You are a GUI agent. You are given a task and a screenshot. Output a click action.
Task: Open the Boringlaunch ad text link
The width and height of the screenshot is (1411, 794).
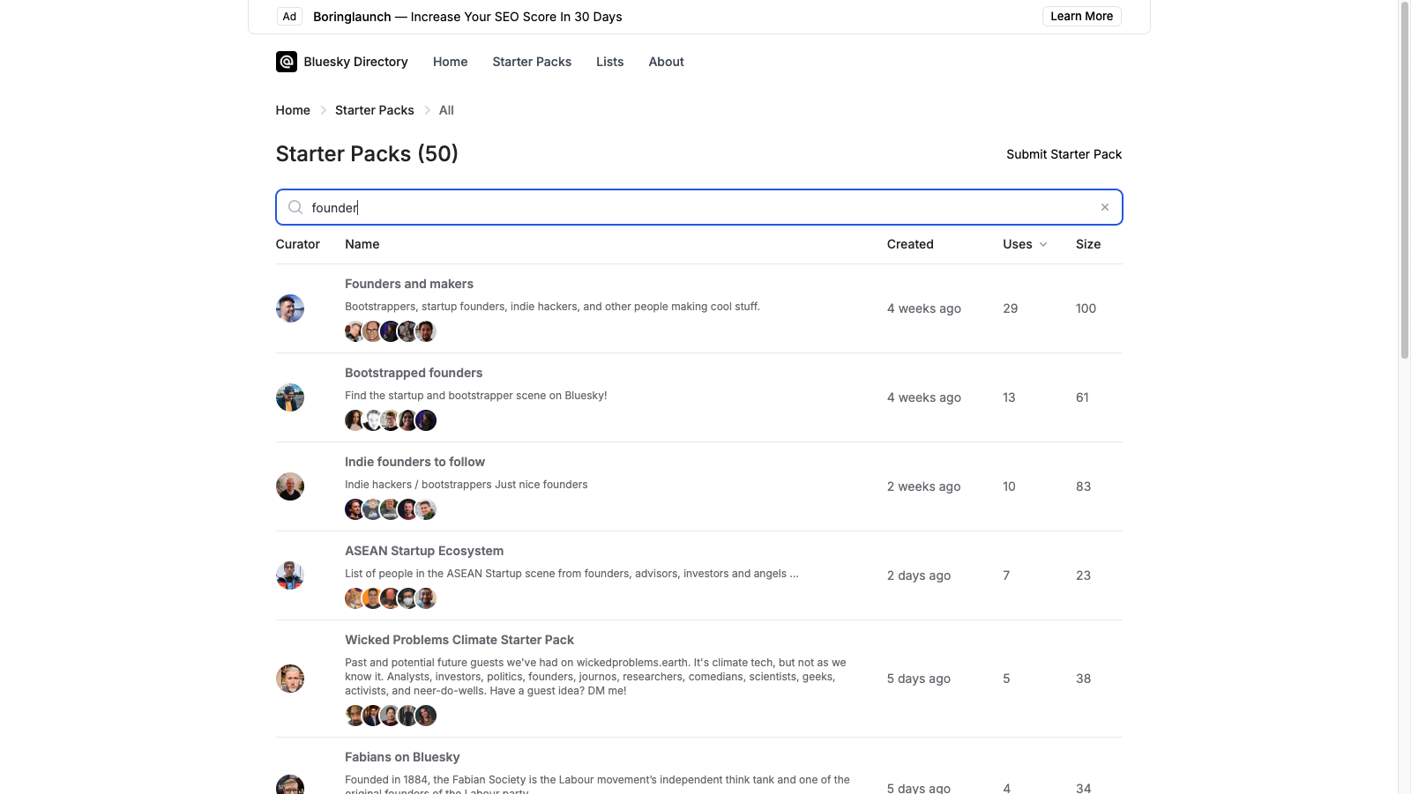(x=467, y=17)
